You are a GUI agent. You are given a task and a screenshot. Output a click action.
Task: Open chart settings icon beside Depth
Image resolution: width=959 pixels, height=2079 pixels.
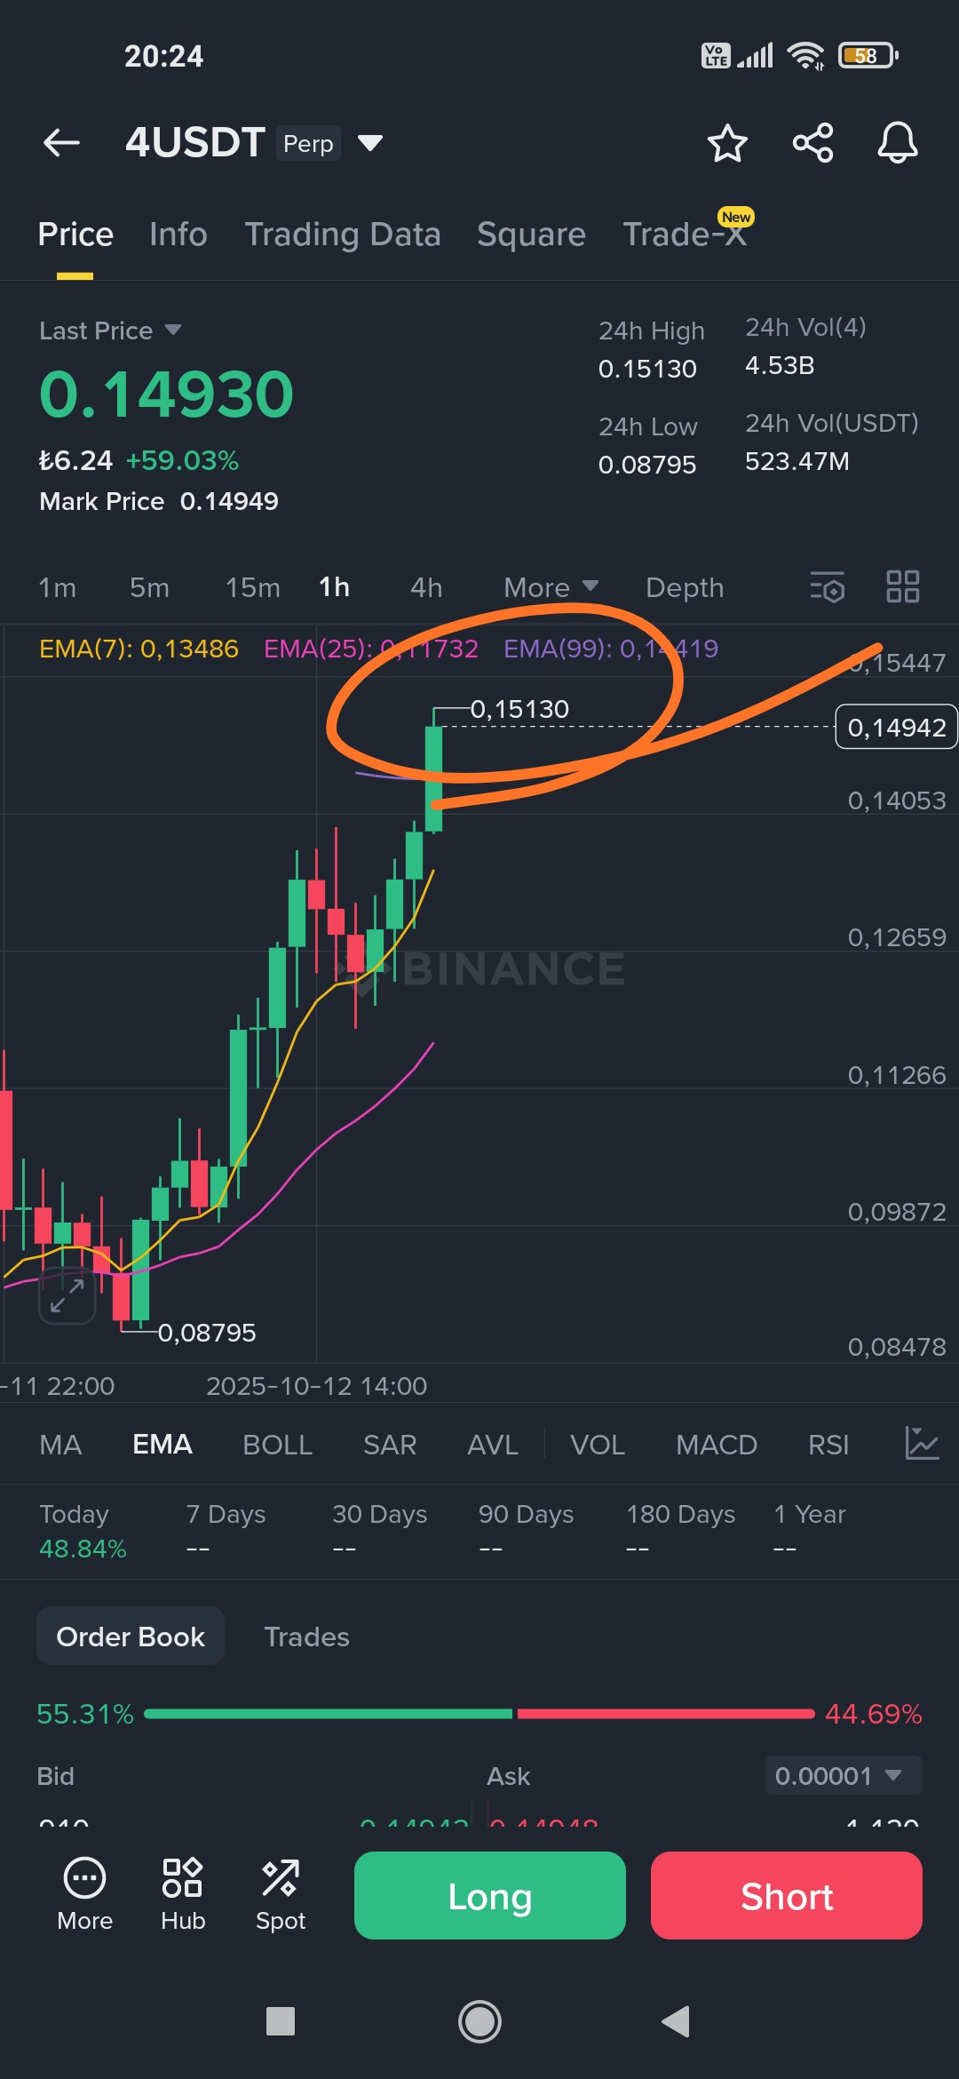point(828,587)
